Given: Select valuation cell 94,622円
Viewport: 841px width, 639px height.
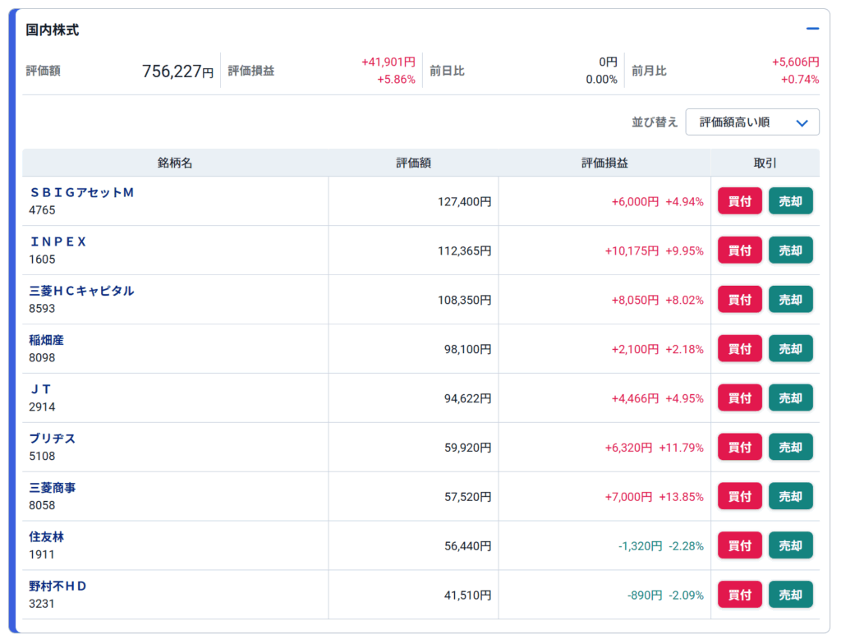Looking at the screenshot, I should (x=467, y=398).
